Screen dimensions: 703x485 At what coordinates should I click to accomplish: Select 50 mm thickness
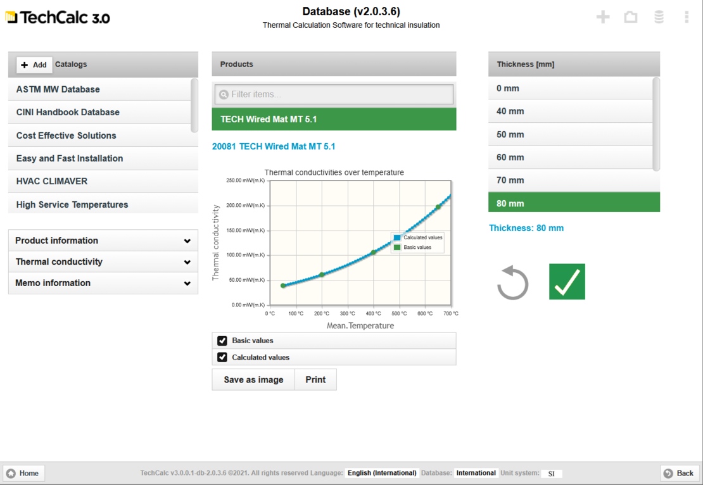570,134
